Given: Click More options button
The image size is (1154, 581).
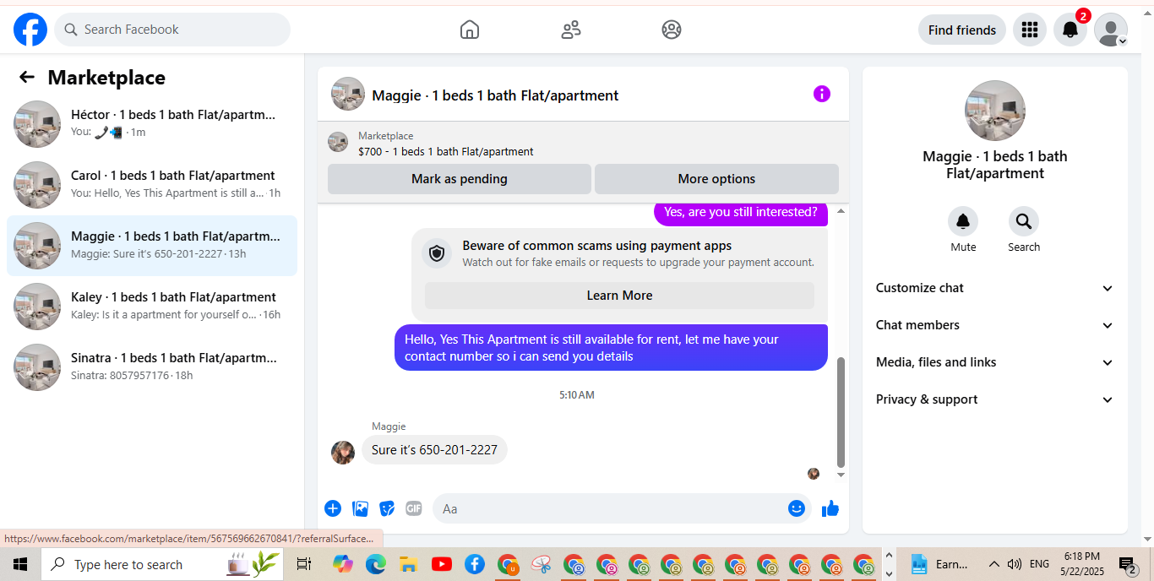Looking at the screenshot, I should 716,179.
